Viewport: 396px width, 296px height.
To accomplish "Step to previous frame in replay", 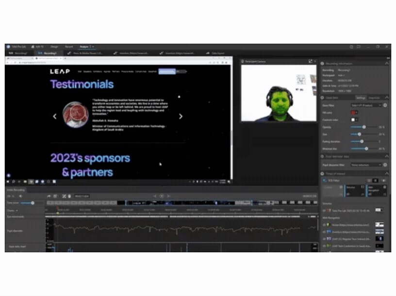I will pos(154,196).
